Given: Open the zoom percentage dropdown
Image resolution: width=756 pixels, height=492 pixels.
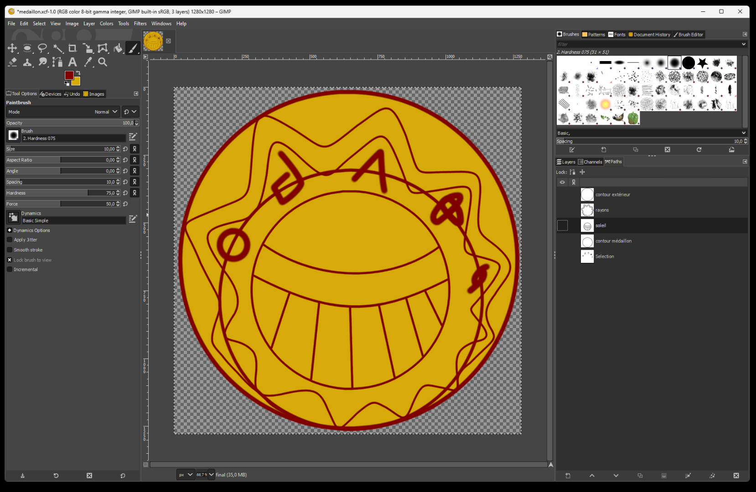Looking at the screenshot, I should tap(211, 475).
